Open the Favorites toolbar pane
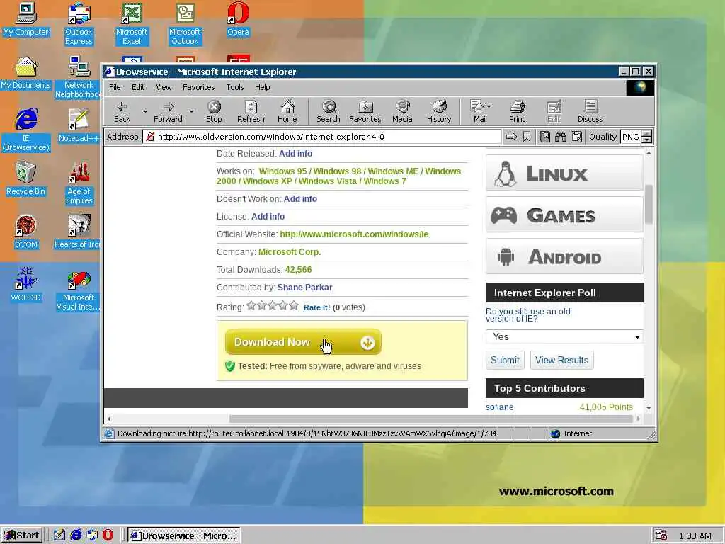725x544 pixels. (365, 112)
